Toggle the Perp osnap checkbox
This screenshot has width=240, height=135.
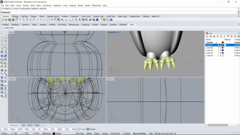coord(42,129)
